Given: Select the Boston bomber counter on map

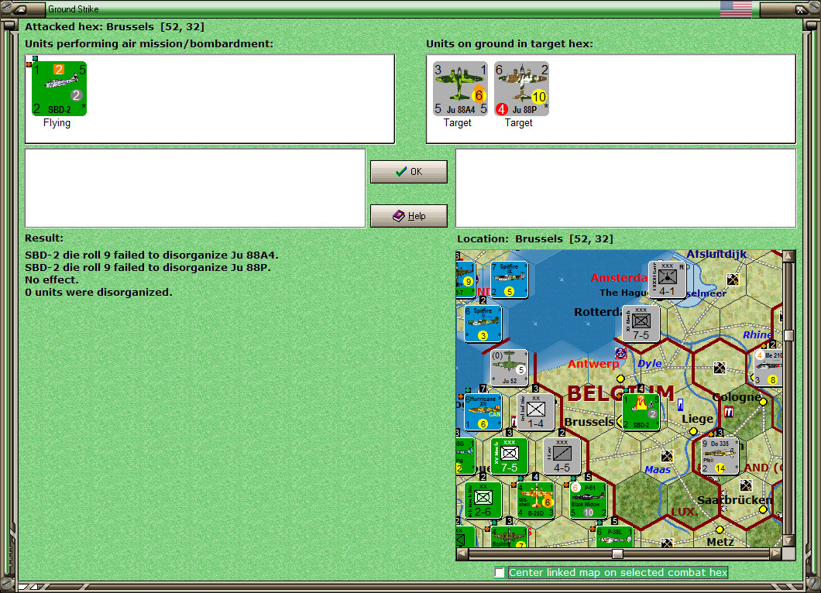Looking at the screenshot, I should (x=509, y=536).
